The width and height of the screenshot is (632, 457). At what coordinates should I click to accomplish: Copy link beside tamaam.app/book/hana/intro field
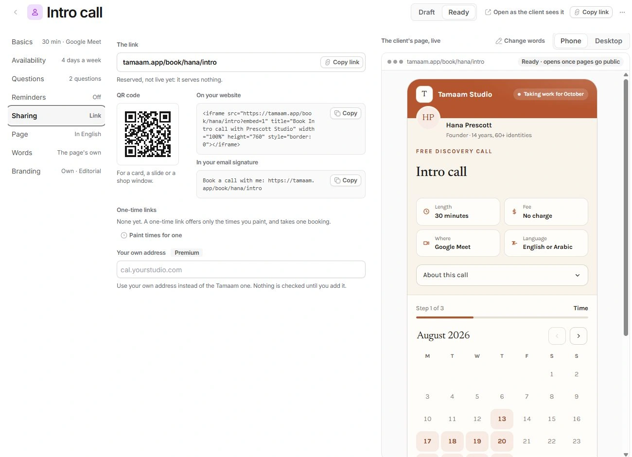tap(342, 62)
